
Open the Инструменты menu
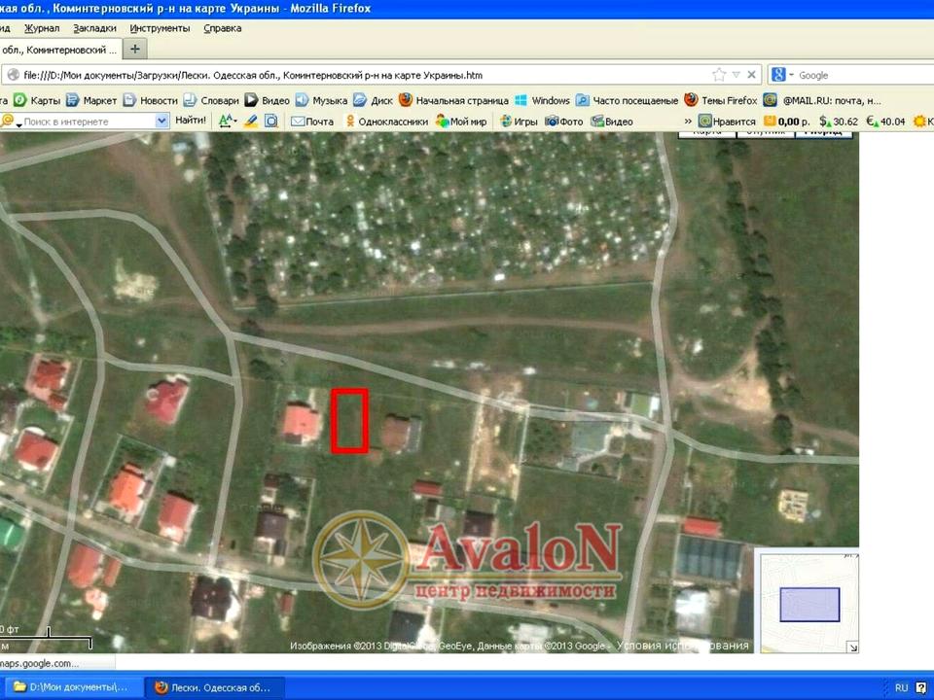(x=160, y=28)
